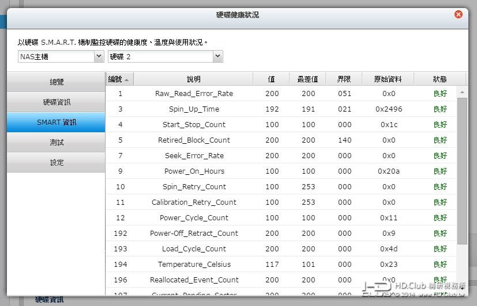Select the Temperature_Celsius row
Screen dimensions: 477x306
coord(281,264)
